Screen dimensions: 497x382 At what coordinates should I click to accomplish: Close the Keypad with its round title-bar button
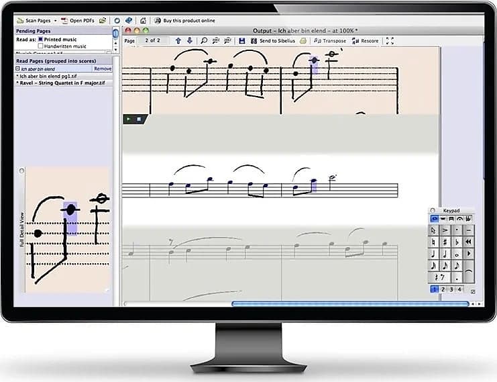(x=433, y=210)
